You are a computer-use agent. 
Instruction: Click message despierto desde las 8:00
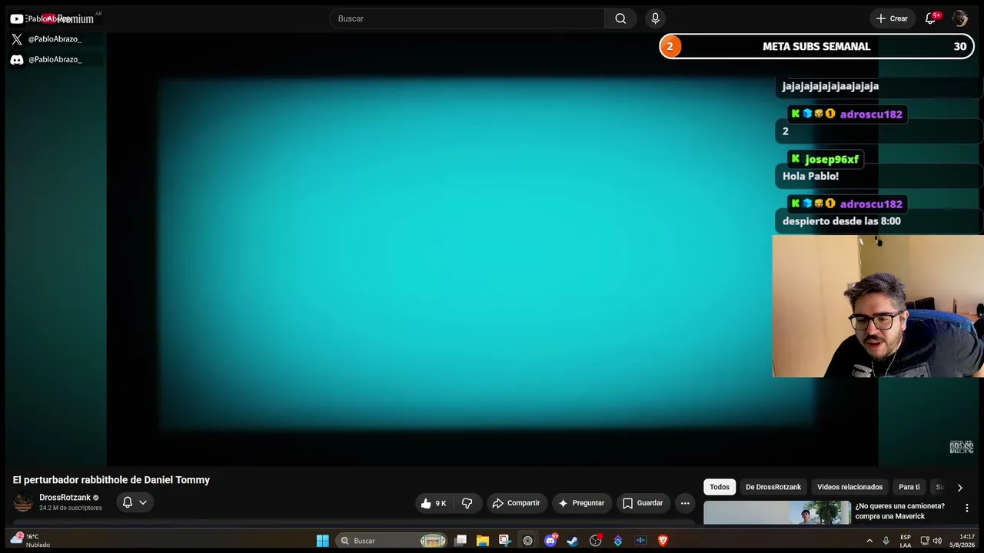(841, 221)
